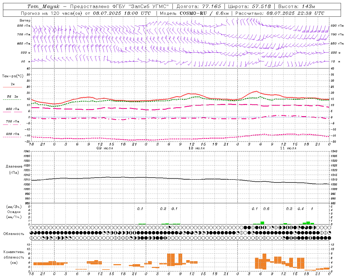Click the station title "Tom_Maysk"
Image resolution: width=345 pixels, height=276 pixels.
(43, 6)
